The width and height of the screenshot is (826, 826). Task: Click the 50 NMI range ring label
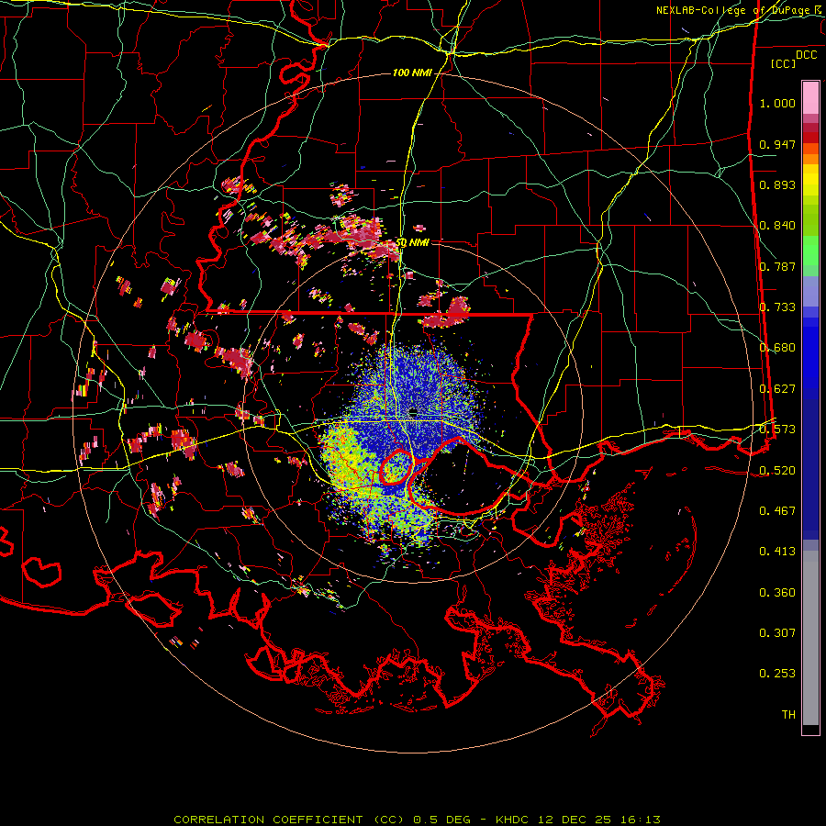point(412,243)
